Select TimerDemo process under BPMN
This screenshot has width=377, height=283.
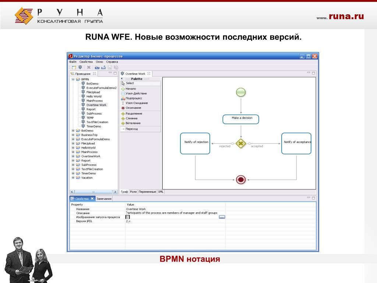pos(94,126)
